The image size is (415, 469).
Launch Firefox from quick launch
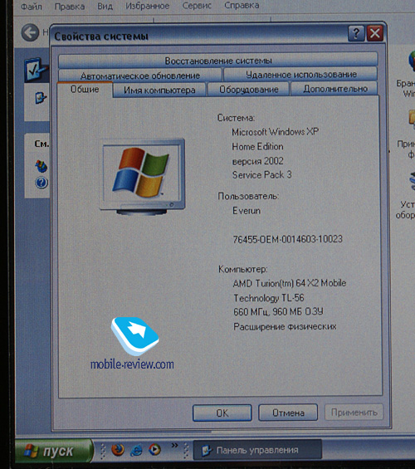pyautogui.click(x=118, y=450)
